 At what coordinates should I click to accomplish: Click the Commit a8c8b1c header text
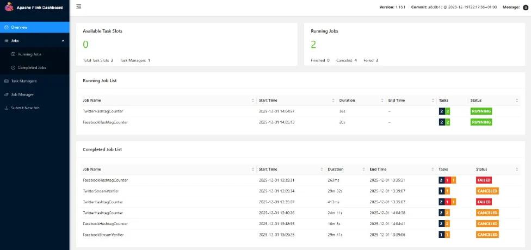point(454,7)
